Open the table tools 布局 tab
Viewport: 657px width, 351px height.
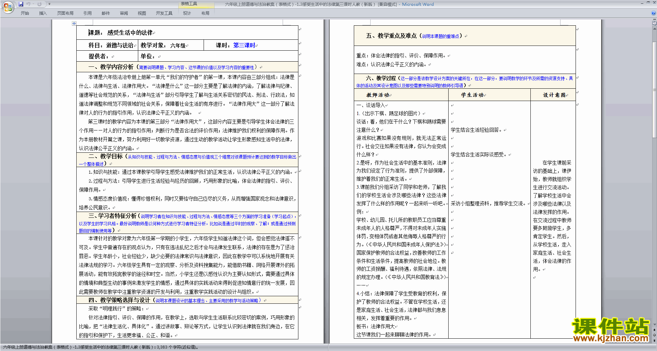pyautogui.click(x=205, y=13)
